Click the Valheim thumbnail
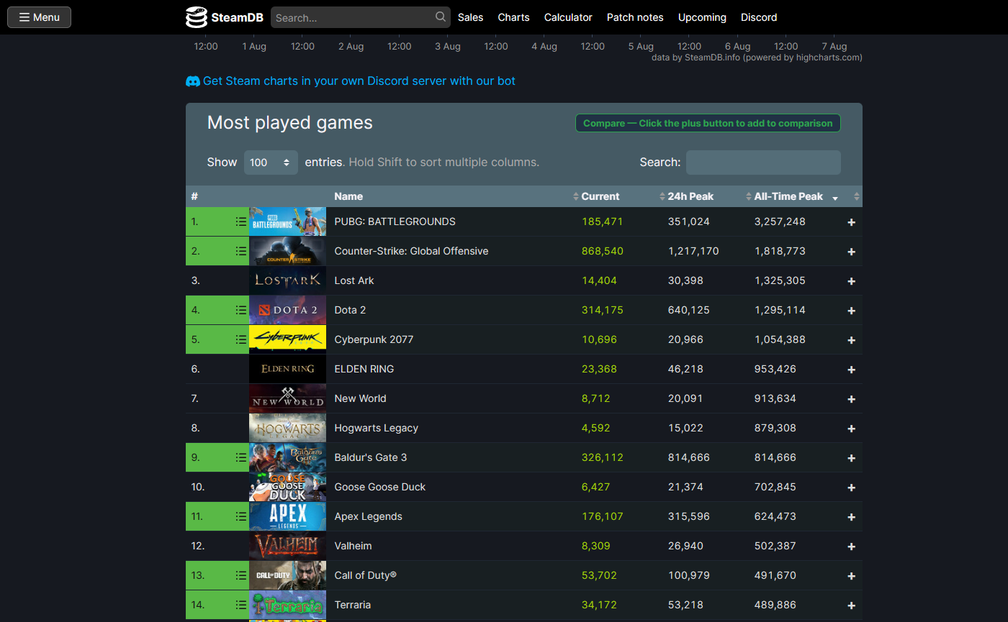The image size is (1008, 622). (287, 546)
